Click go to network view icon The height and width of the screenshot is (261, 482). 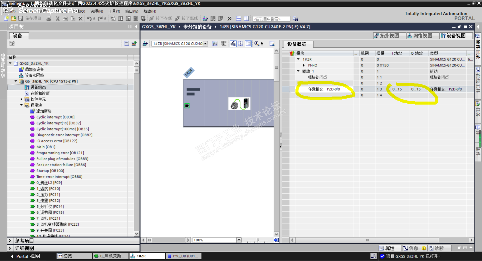(x=145, y=44)
